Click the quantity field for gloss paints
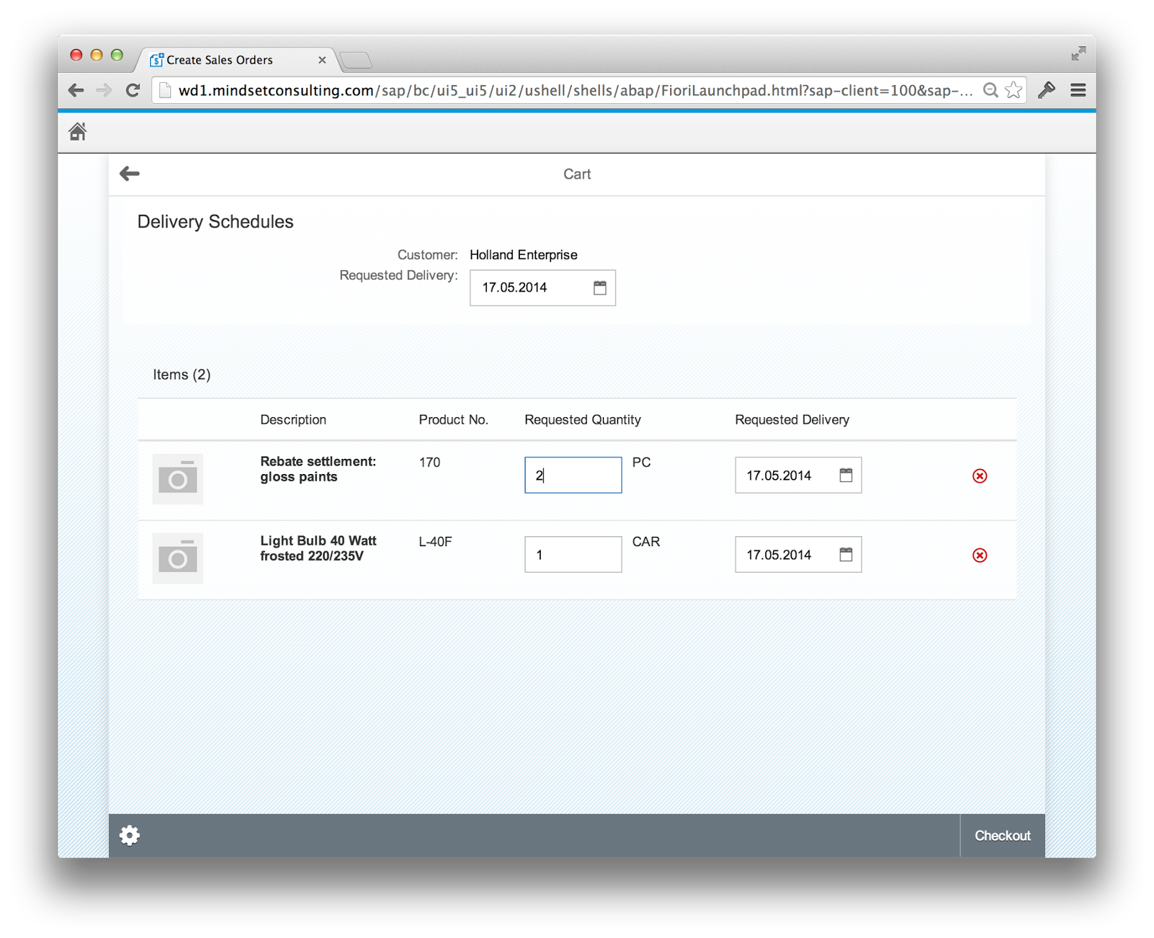Image resolution: width=1154 pixels, height=938 pixels. point(573,475)
